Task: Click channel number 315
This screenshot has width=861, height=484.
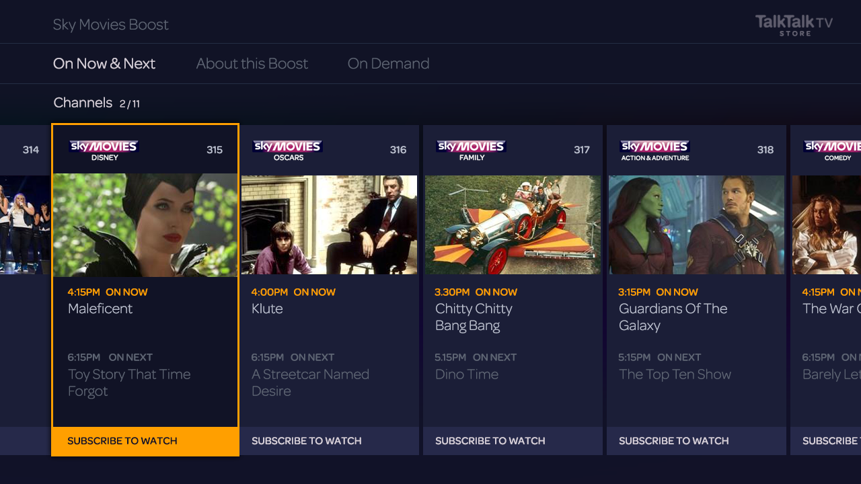Action: click(215, 150)
